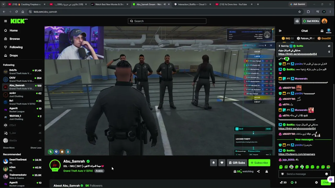The width and height of the screenshot is (335, 188).
Task: Click the Grand Theft Auto V (GTA) category link
Action: pyautogui.click(x=78, y=171)
